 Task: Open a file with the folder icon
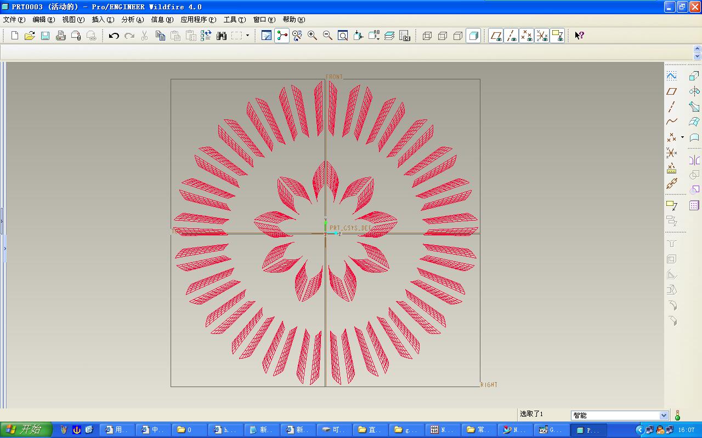pos(30,36)
